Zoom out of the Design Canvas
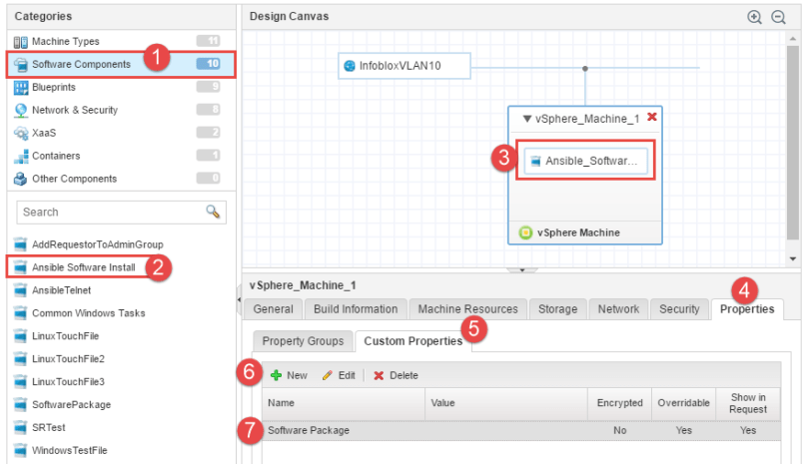The image size is (809, 464). click(x=778, y=17)
